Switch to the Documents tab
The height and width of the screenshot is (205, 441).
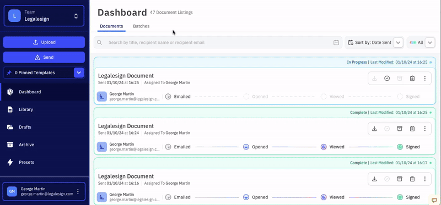(111, 26)
